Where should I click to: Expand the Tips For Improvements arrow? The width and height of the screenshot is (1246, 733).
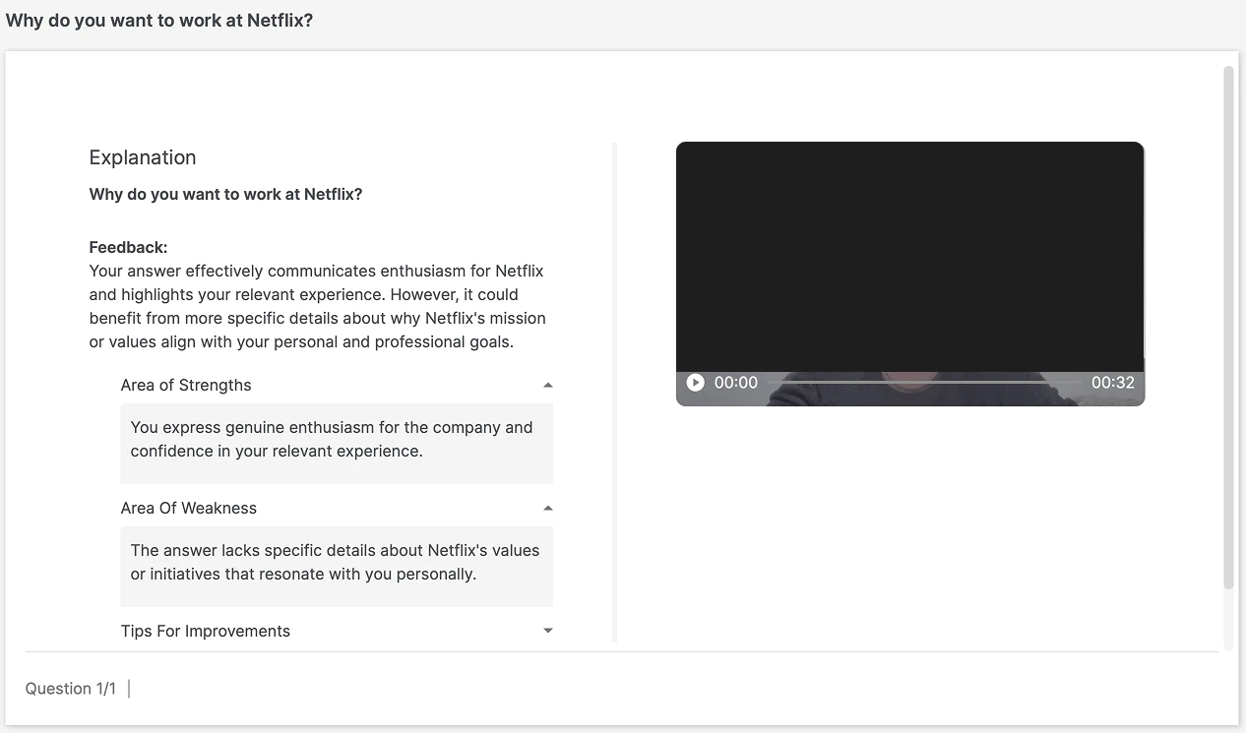(x=548, y=631)
